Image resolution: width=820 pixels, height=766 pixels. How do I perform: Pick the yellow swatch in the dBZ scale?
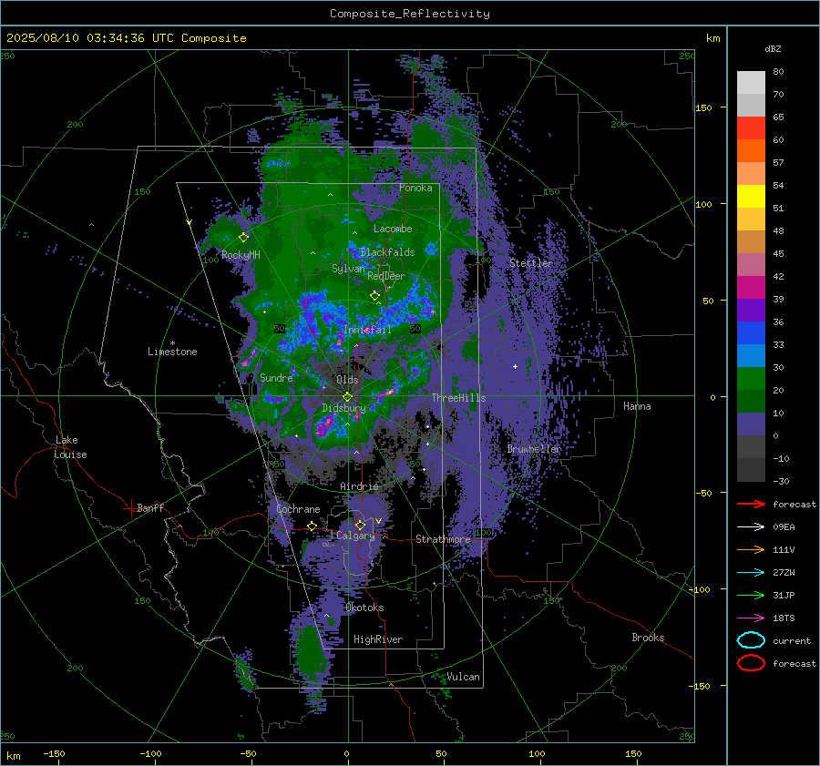[751, 197]
